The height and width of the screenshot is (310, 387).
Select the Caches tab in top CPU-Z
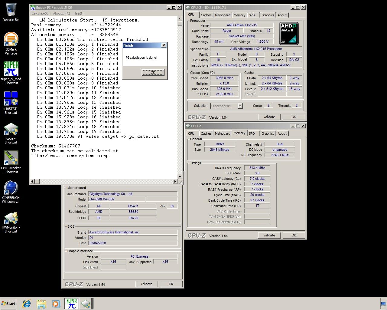click(206, 15)
